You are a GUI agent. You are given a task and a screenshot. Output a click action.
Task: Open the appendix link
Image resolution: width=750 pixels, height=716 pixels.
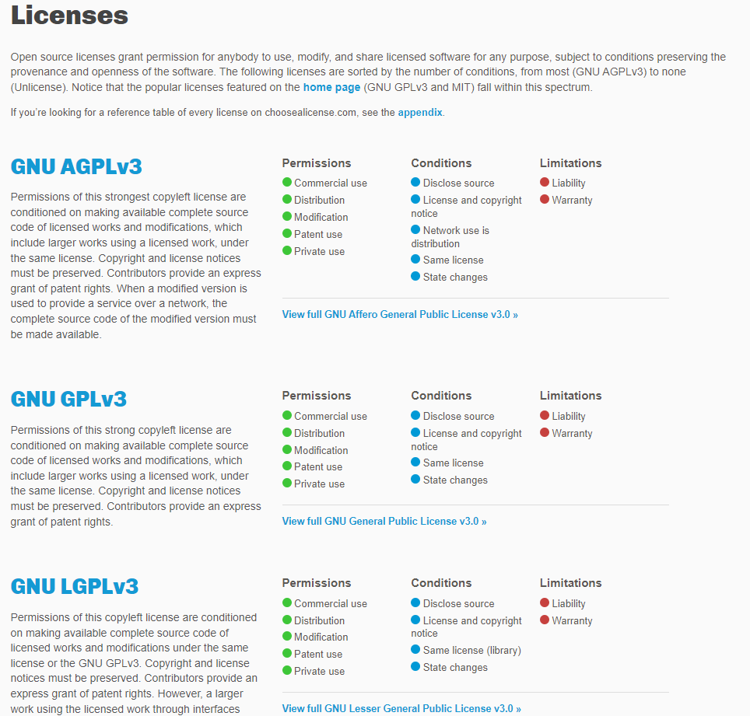(x=420, y=112)
